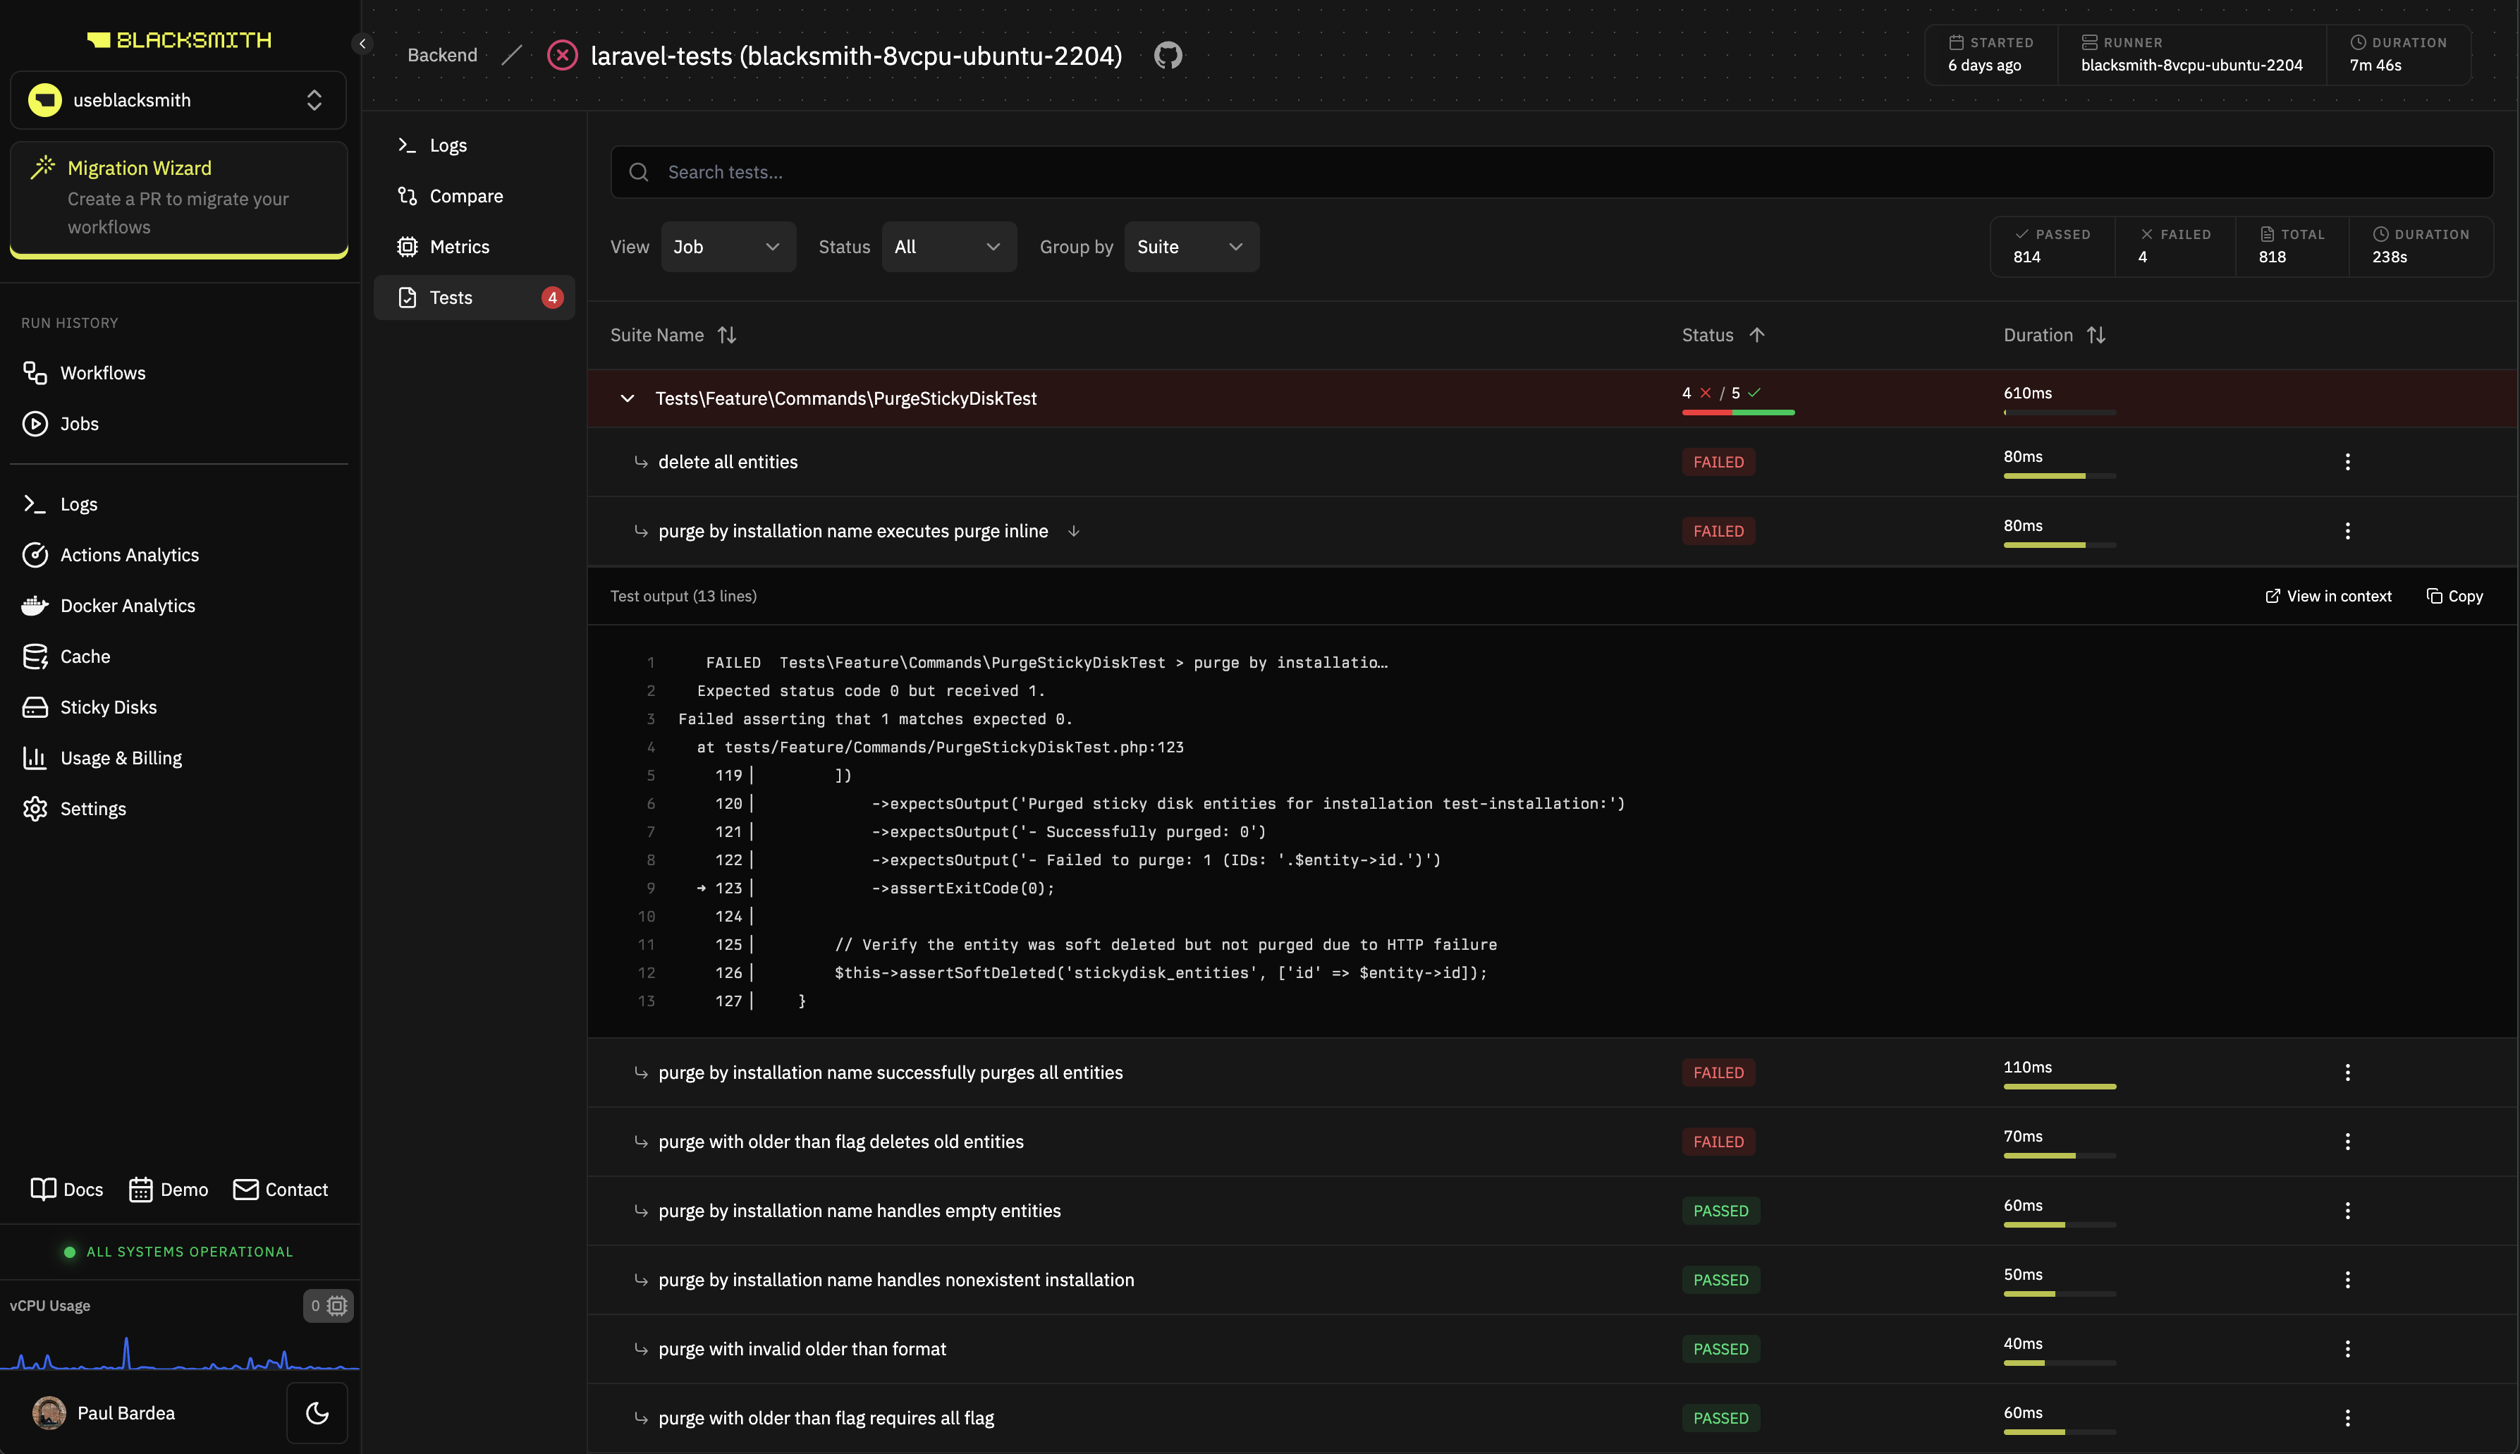Switch to the Compare tab
This screenshot has width=2520, height=1454.
pos(465,196)
